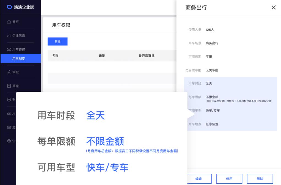Image resolution: width=281 pixels, height=185 pixels.
Task: Click the bar chart report icon in sidebar
Action: (9, 113)
